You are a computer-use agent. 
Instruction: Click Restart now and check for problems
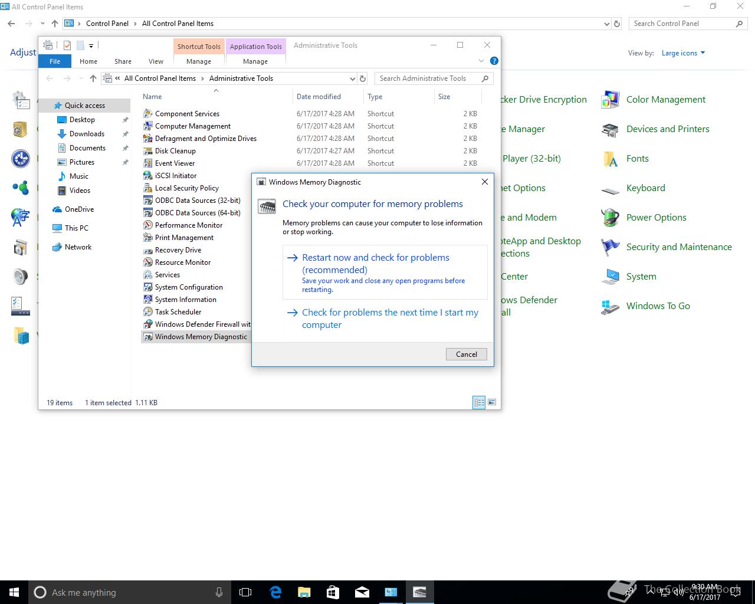[x=385, y=273]
